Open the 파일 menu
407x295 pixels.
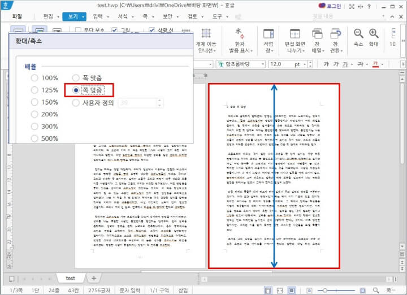17,16
